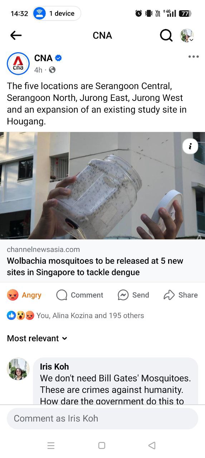The height and width of the screenshot is (458, 205).
Task: Tap the mosquito jar article image
Action: click(x=102, y=186)
